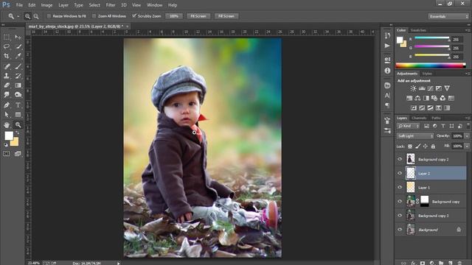This screenshot has width=472, height=265.
Task: Select the Path Selection tool
Action: tap(7, 115)
